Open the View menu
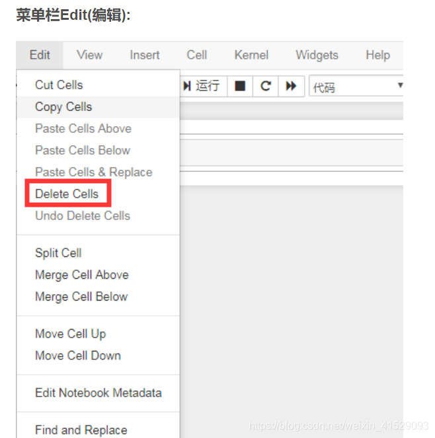435x438 pixels. click(90, 55)
